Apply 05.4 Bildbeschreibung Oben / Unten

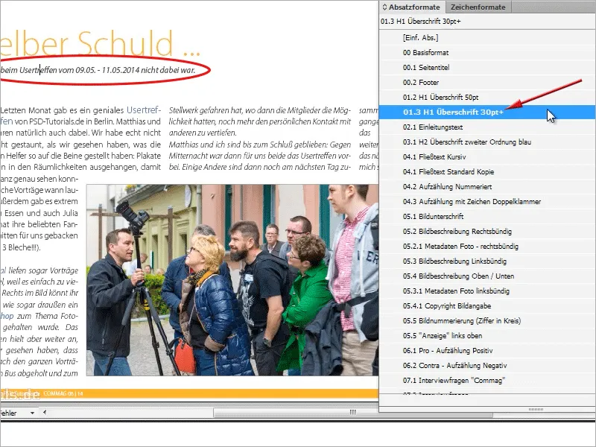tap(487, 276)
